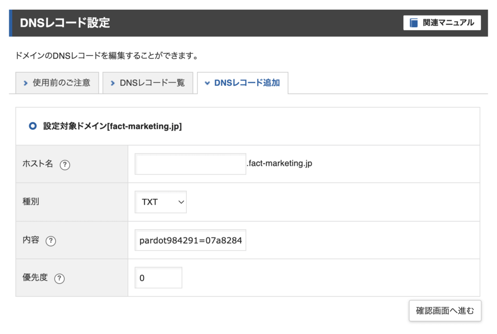Image resolution: width=497 pixels, height=334 pixels.
Task: Click the down chevron on DNSレコード追加 tab
Action: (x=208, y=83)
